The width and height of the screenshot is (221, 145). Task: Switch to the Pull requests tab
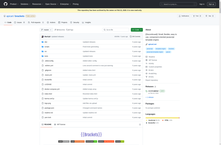click(x=36, y=22)
